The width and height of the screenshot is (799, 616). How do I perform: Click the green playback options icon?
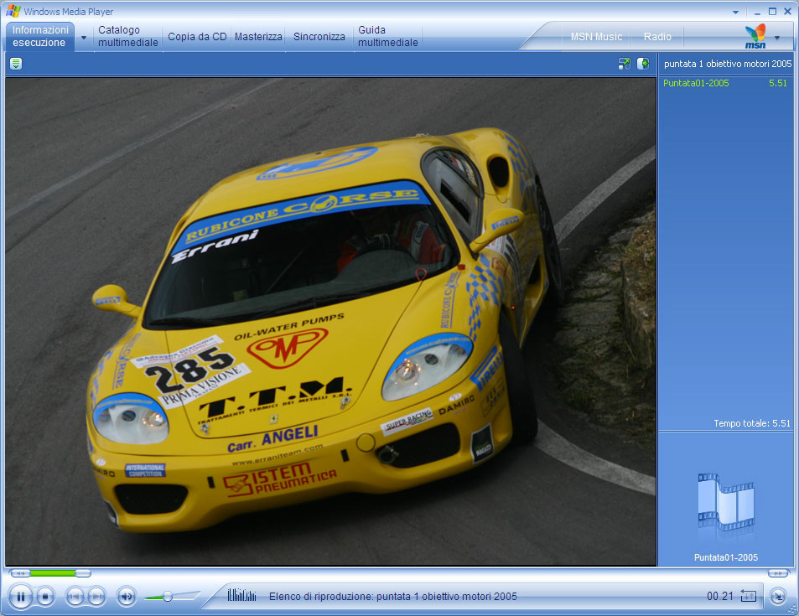click(16, 64)
